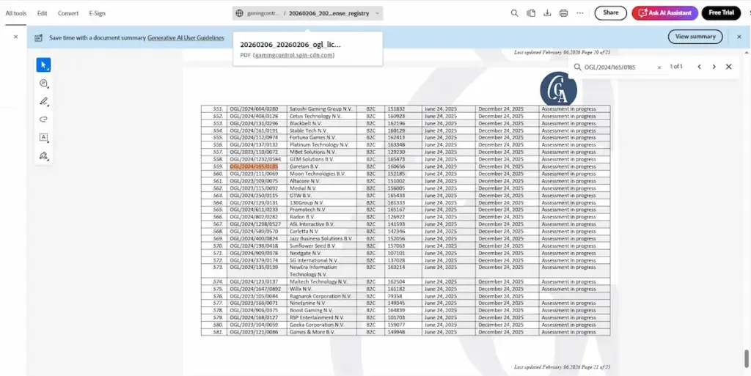Click license number OGL/2024/1647/0892
The width and height of the screenshot is (751, 376).
[x=255, y=289]
